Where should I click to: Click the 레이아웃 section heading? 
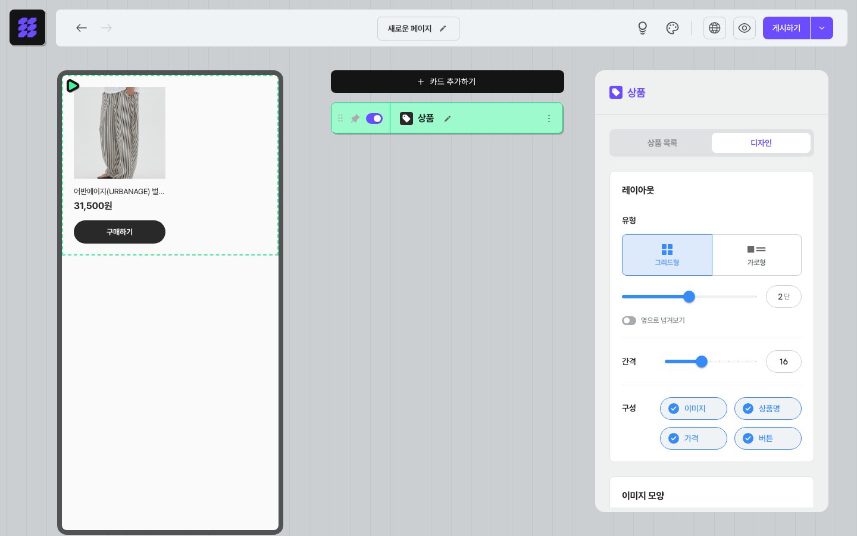638,190
